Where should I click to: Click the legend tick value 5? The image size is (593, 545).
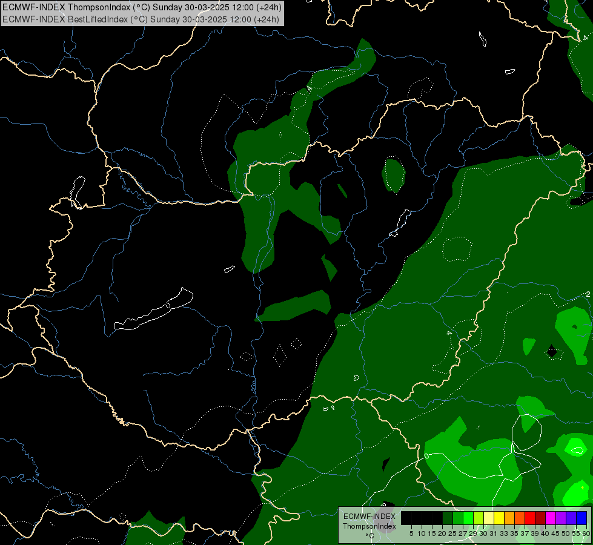coord(411,533)
